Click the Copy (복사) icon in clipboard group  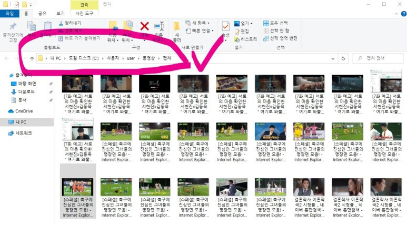32,26
